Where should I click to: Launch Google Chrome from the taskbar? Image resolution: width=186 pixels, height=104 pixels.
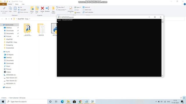point(80,102)
